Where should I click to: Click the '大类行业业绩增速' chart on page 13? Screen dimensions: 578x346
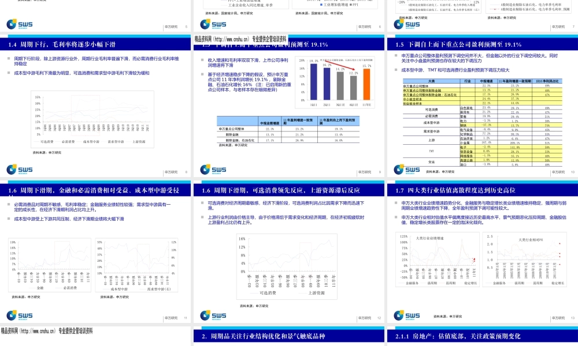coord(437,259)
